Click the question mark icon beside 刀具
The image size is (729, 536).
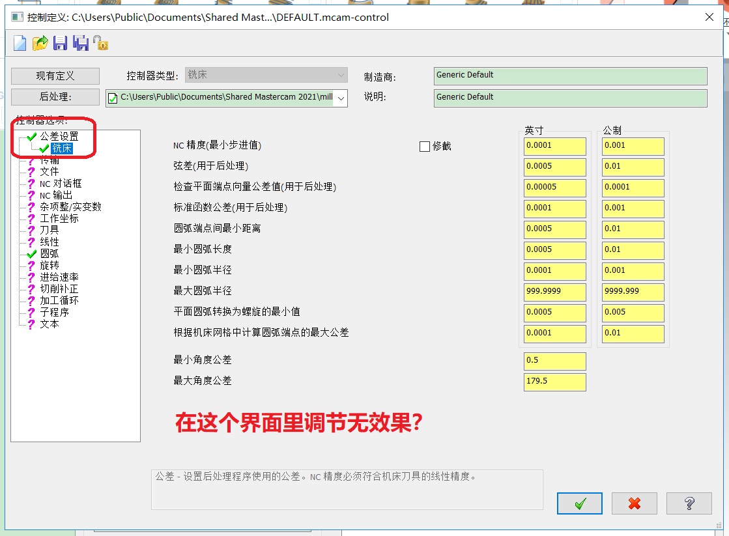point(31,231)
